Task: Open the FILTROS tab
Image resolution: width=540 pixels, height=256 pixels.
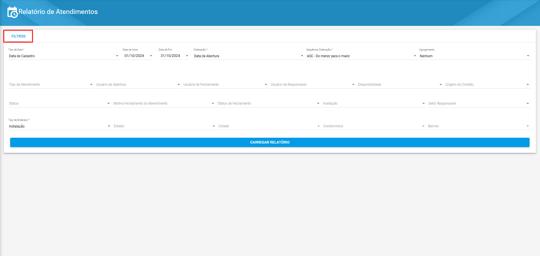Action: pyautogui.click(x=18, y=36)
